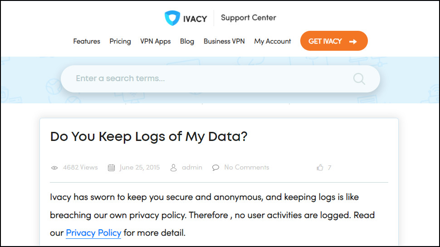
Task: Click the arrow on GET IVACY button
Action: coord(353,41)
